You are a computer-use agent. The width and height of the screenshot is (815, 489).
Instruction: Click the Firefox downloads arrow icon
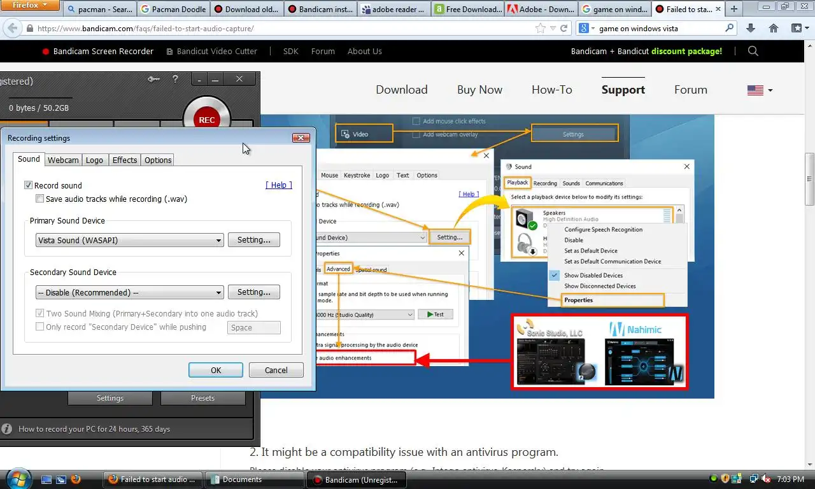click(x=750, y=28)
